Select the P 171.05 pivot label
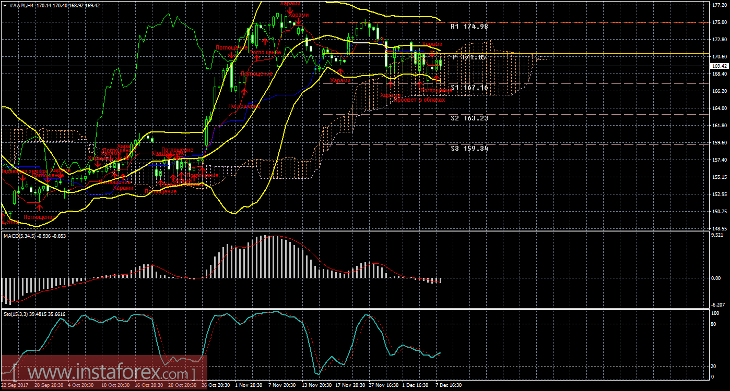The width and height of the screenshot is (730, 391). [469, 57]
